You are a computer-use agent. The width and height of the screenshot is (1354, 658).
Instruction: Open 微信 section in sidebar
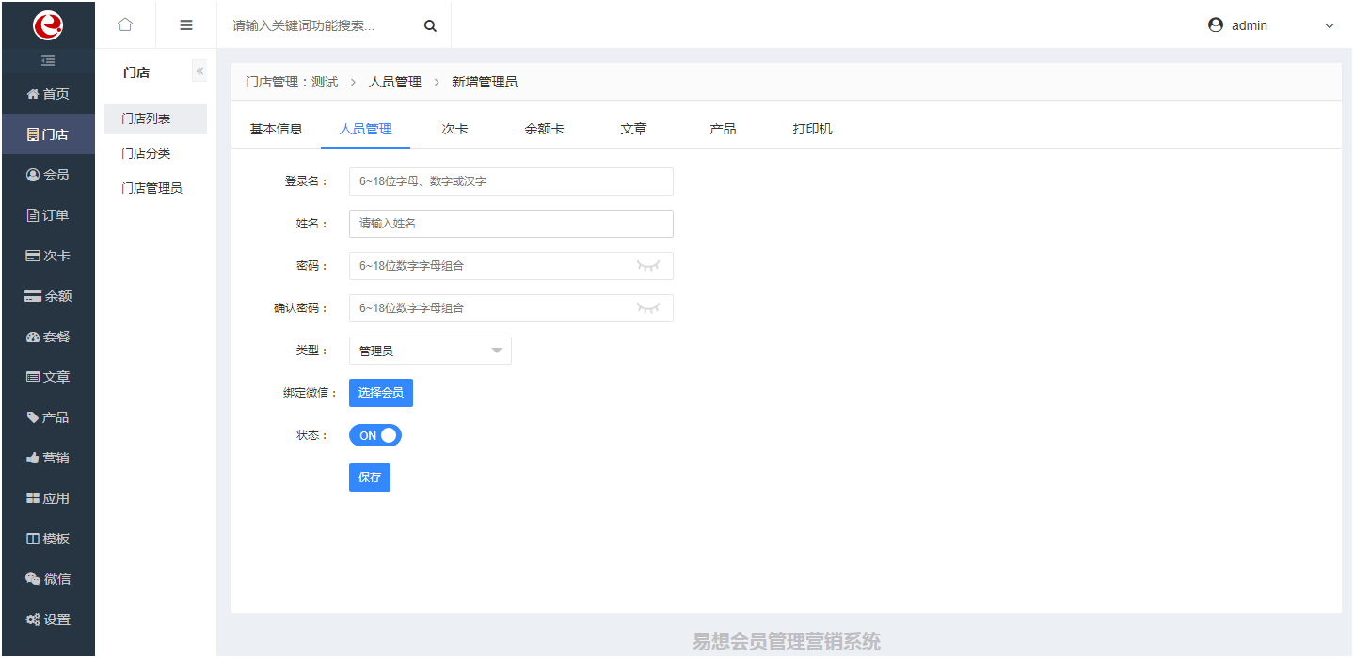[48, 579]
